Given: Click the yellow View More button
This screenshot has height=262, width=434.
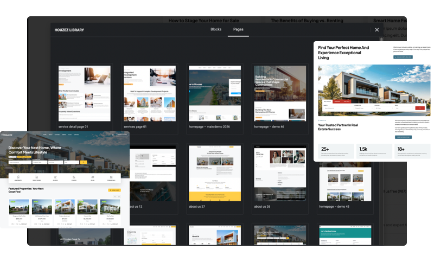Looking at the screenshot, I should [114, 190].
